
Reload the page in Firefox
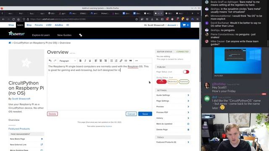coord(13,19)
